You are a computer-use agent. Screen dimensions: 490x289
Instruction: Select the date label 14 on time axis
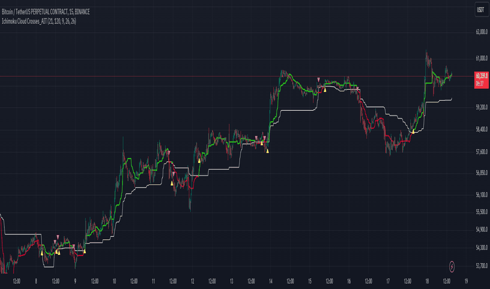click(x=271, y=281)
